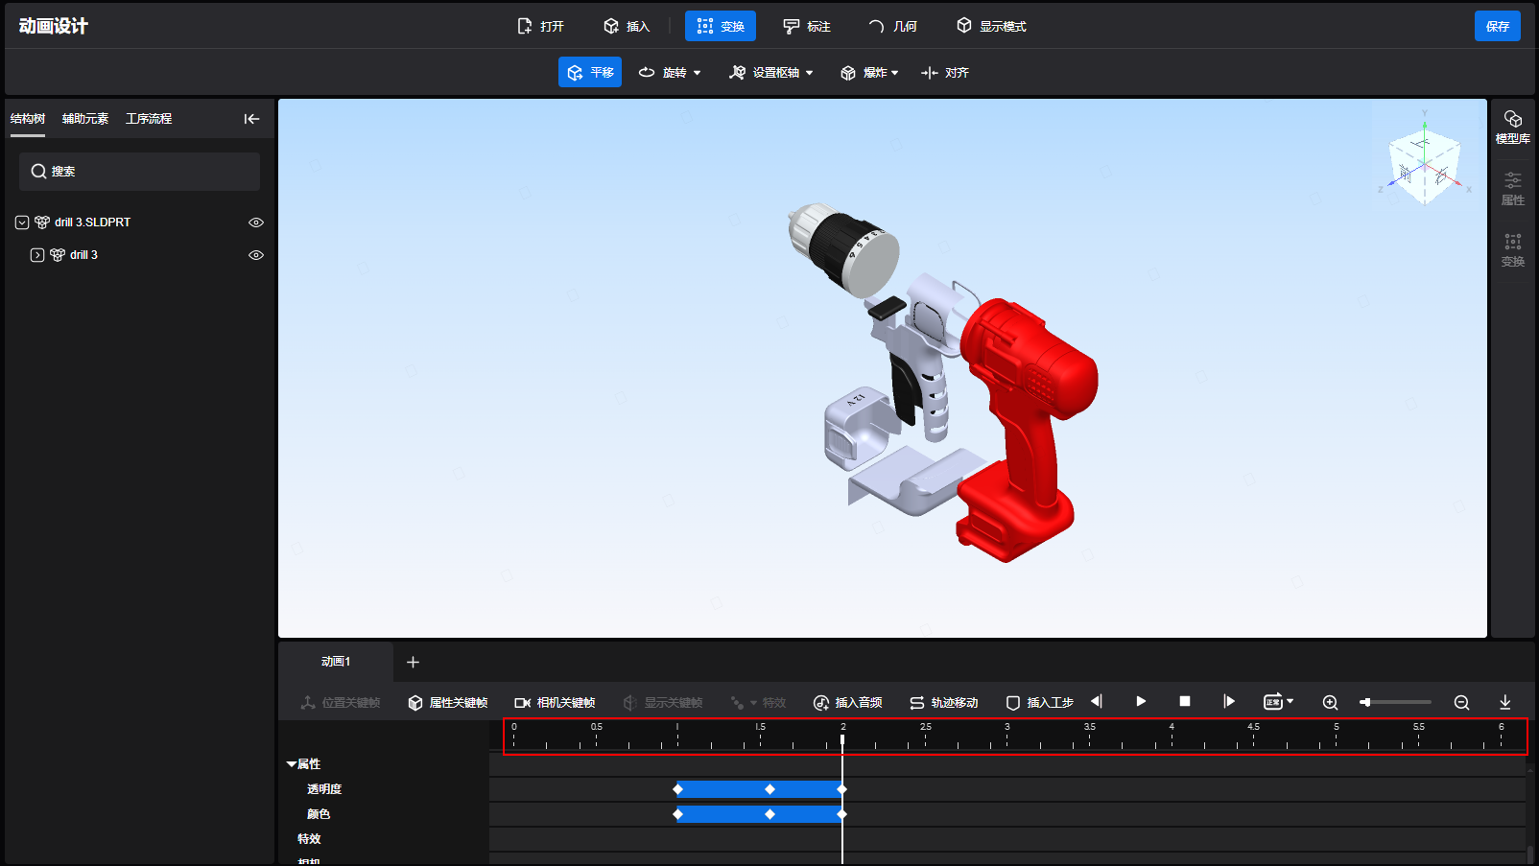Add a new animation tab

tap(413, 662)
